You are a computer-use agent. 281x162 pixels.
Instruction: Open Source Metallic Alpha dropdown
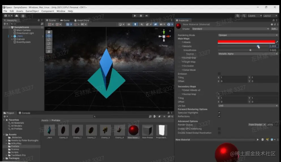pos(248,54)
